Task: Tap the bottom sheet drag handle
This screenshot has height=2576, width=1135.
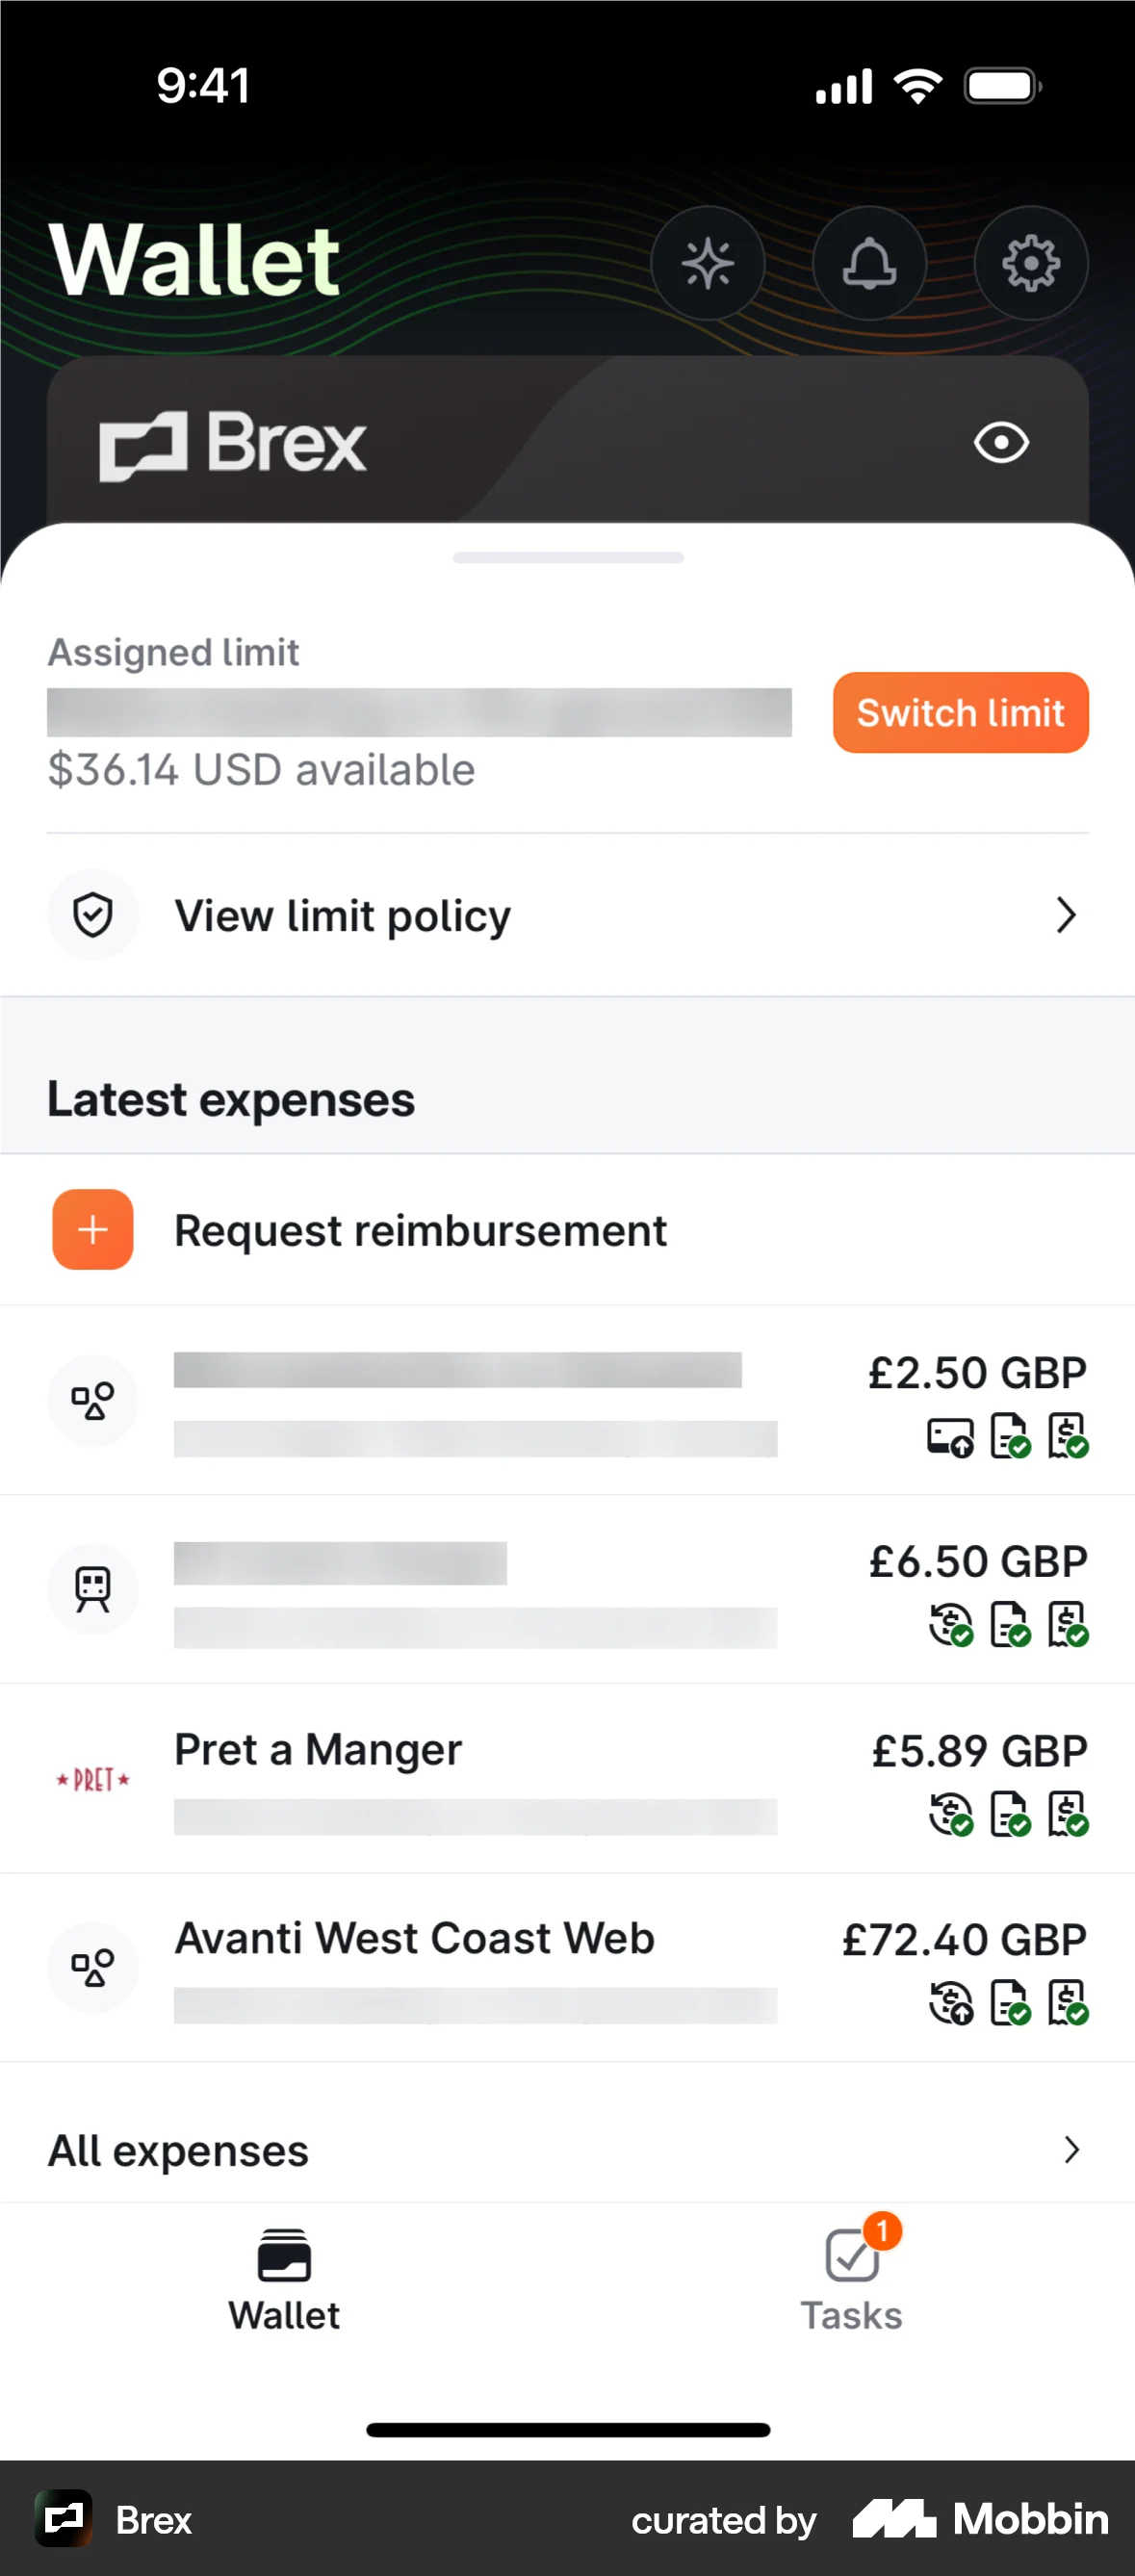Action: click(x=568, y=558)
